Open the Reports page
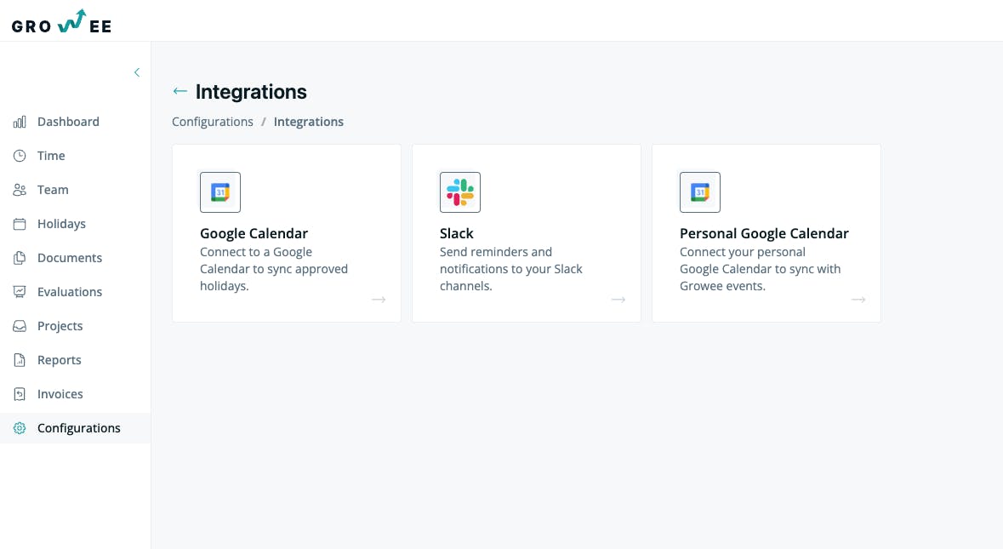The image size is (1003, 549). tap(60, 360)
